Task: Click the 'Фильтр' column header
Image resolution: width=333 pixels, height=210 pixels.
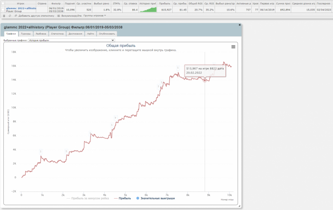Action: coord(56,4)
